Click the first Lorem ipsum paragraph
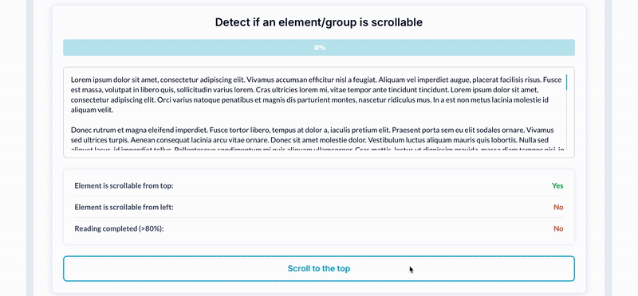This screenshot has height=296, width=638. pos(316,95)
